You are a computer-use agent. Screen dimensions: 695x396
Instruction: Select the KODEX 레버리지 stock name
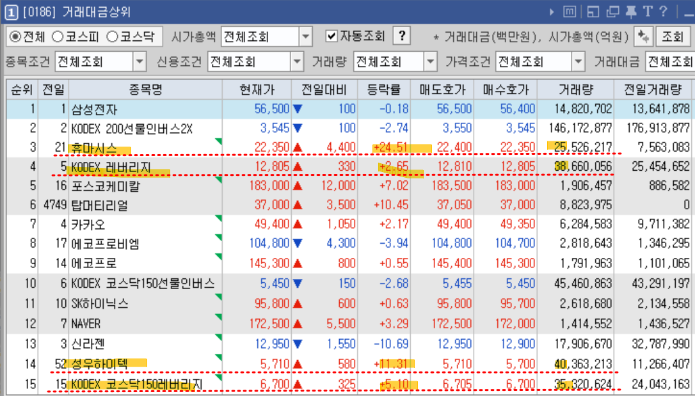(x=111, y=168)
